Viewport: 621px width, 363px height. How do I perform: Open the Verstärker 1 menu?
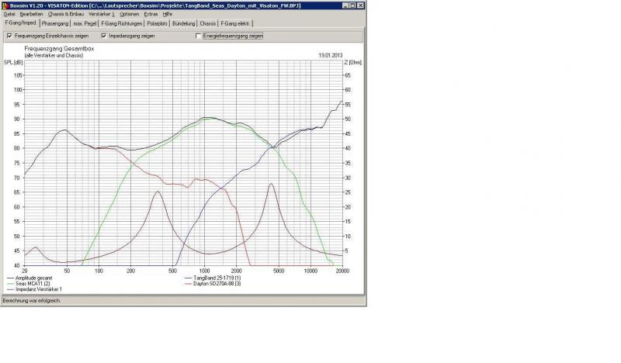[x=102, y=14]
